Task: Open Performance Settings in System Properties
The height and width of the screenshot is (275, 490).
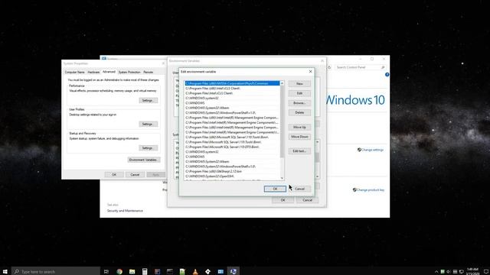Action: [x=148, y=100]
